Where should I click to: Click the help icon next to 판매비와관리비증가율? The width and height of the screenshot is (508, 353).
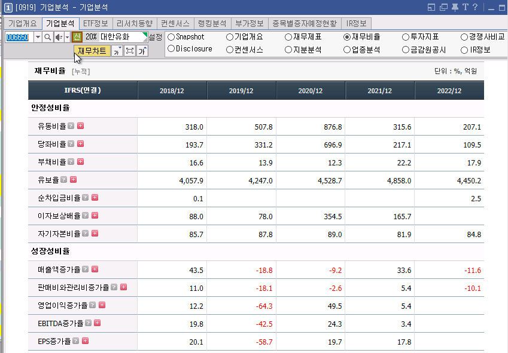tap(114, 287)
